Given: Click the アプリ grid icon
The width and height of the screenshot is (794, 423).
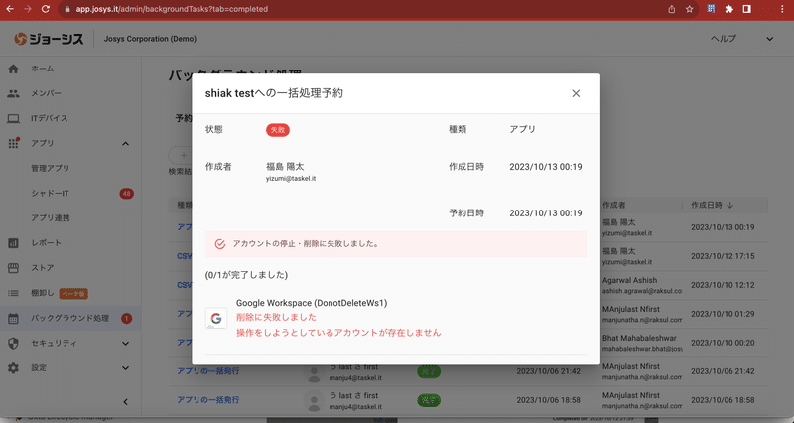Looking at the screenshot, I should [x=14, y=143].
